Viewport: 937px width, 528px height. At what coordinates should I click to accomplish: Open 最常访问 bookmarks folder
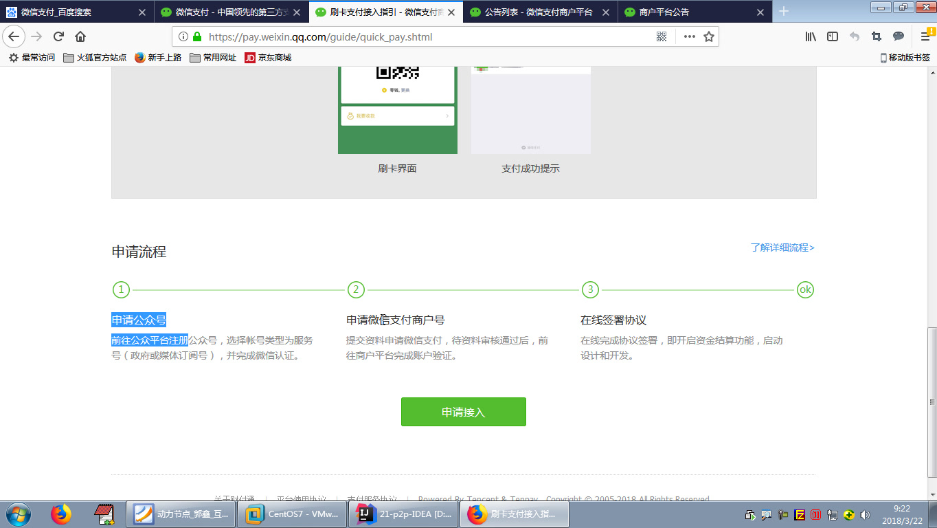[32, 58]
